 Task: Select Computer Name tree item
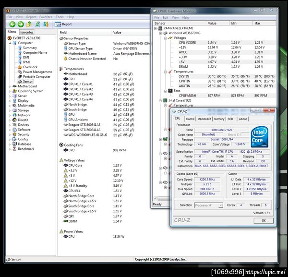click(x=35, y=52)
